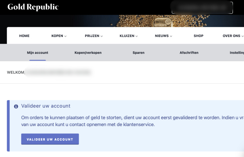Open the Afschriften tab
244x157 pixels.
tap(189, 53)
